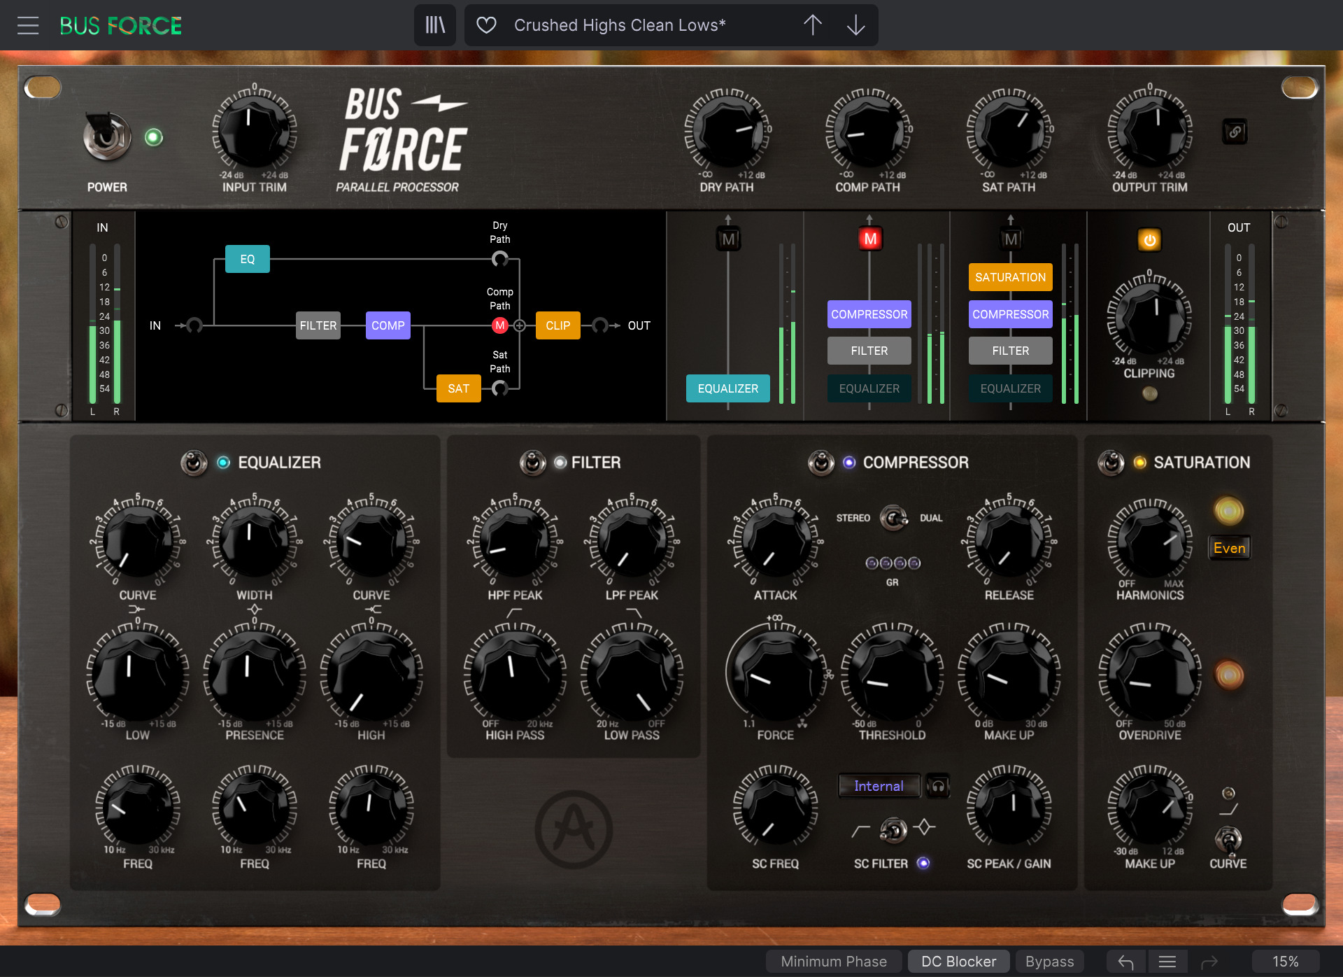Click dimmed EQUALIZER module in Comp Path

[x=869, y=388]
